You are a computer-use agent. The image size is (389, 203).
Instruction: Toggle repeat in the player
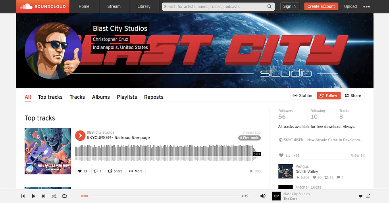64,196
